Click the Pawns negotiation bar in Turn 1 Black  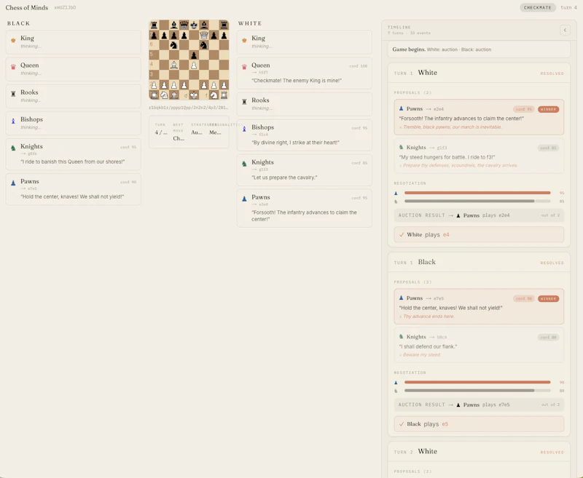pos(477,382)
